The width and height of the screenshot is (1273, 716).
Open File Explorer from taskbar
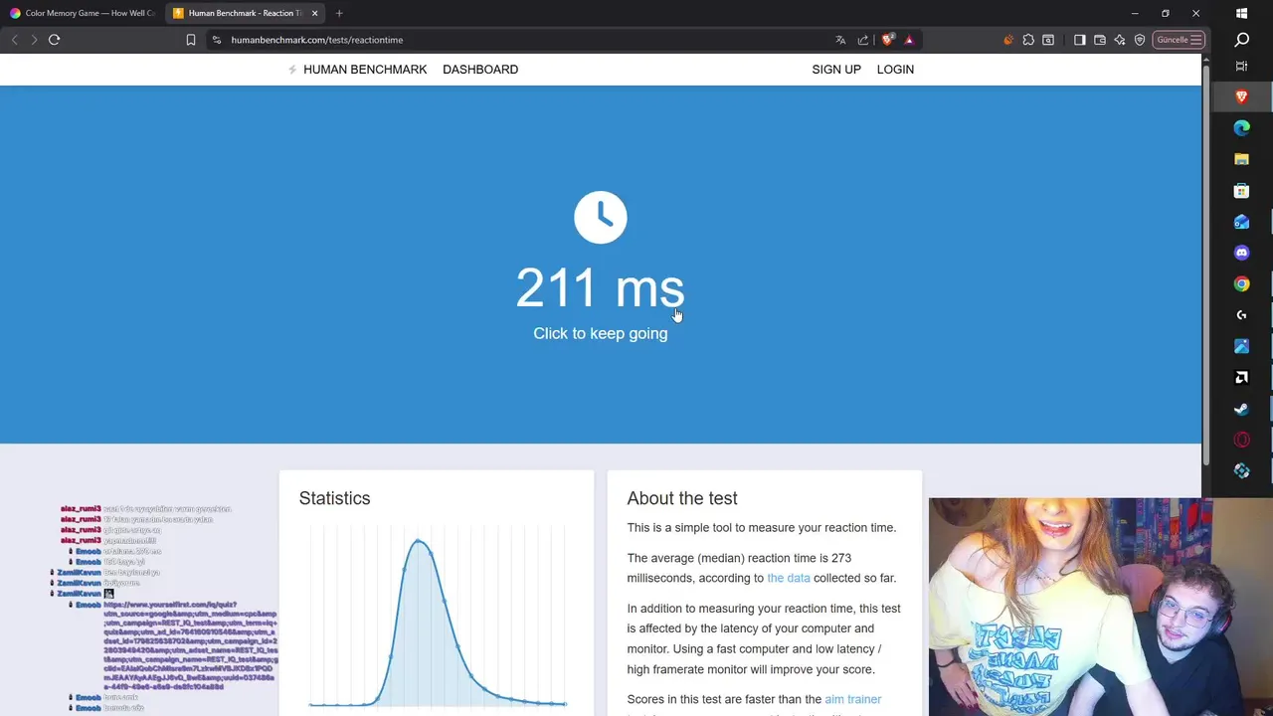point(1241,159)
